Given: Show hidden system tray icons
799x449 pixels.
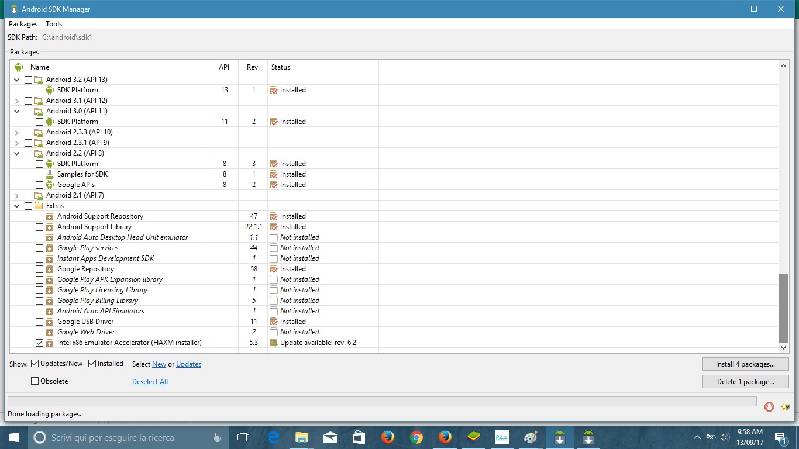Looking at the screenshot, I should pos(697,437).
